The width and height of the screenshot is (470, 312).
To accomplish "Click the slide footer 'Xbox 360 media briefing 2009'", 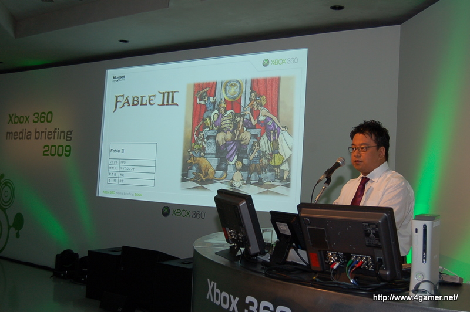I will pos(122,194).
